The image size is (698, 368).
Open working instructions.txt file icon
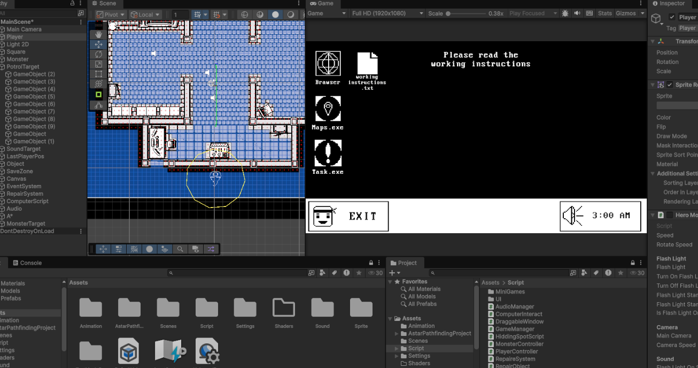point(367,71)
